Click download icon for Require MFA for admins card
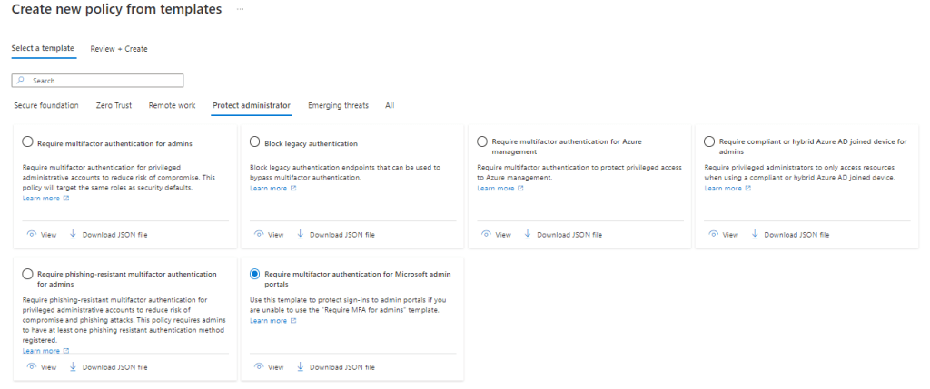930x389 pixels. (x=74, y=235)
